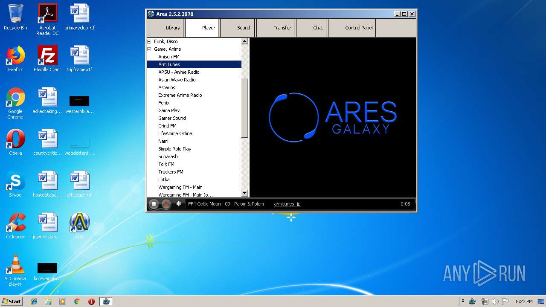Select Simple Role Play station
This screenshot has width=546, height=307.
175,149
